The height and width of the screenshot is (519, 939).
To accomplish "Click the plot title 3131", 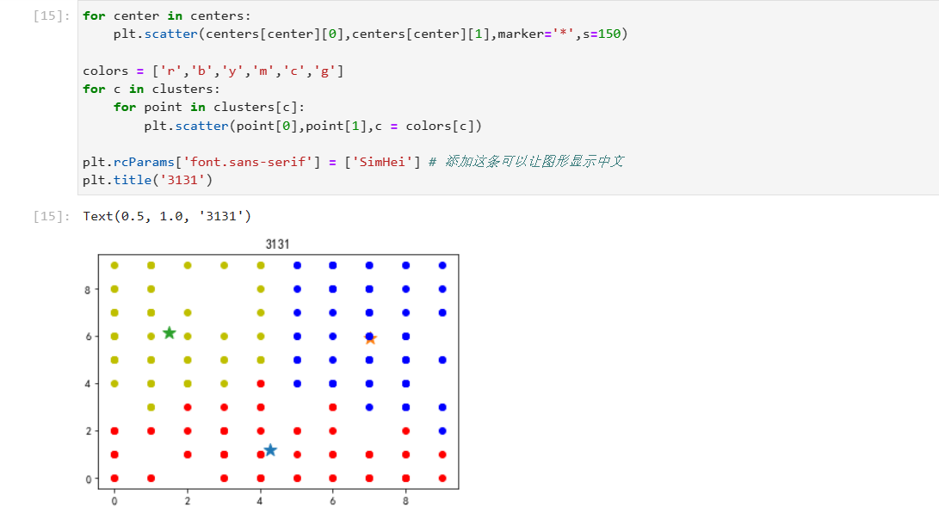I will click(x=277, y=244).
